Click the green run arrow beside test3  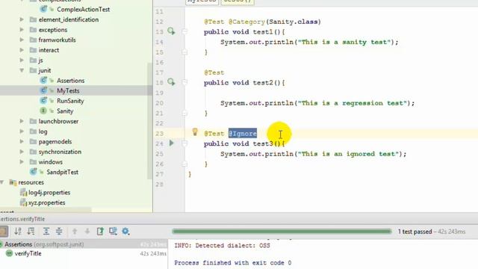tap(171, 143)
